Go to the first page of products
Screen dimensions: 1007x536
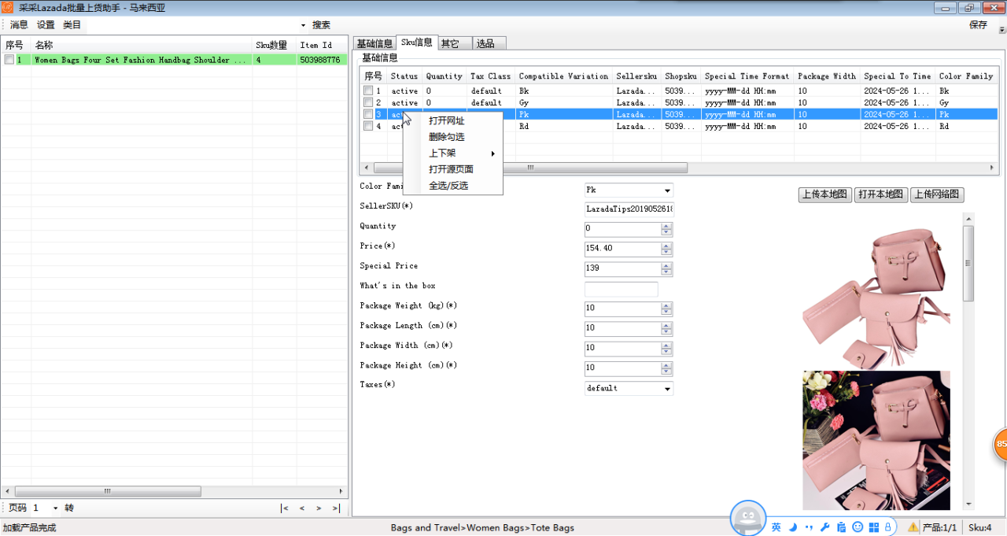point(285,508)
